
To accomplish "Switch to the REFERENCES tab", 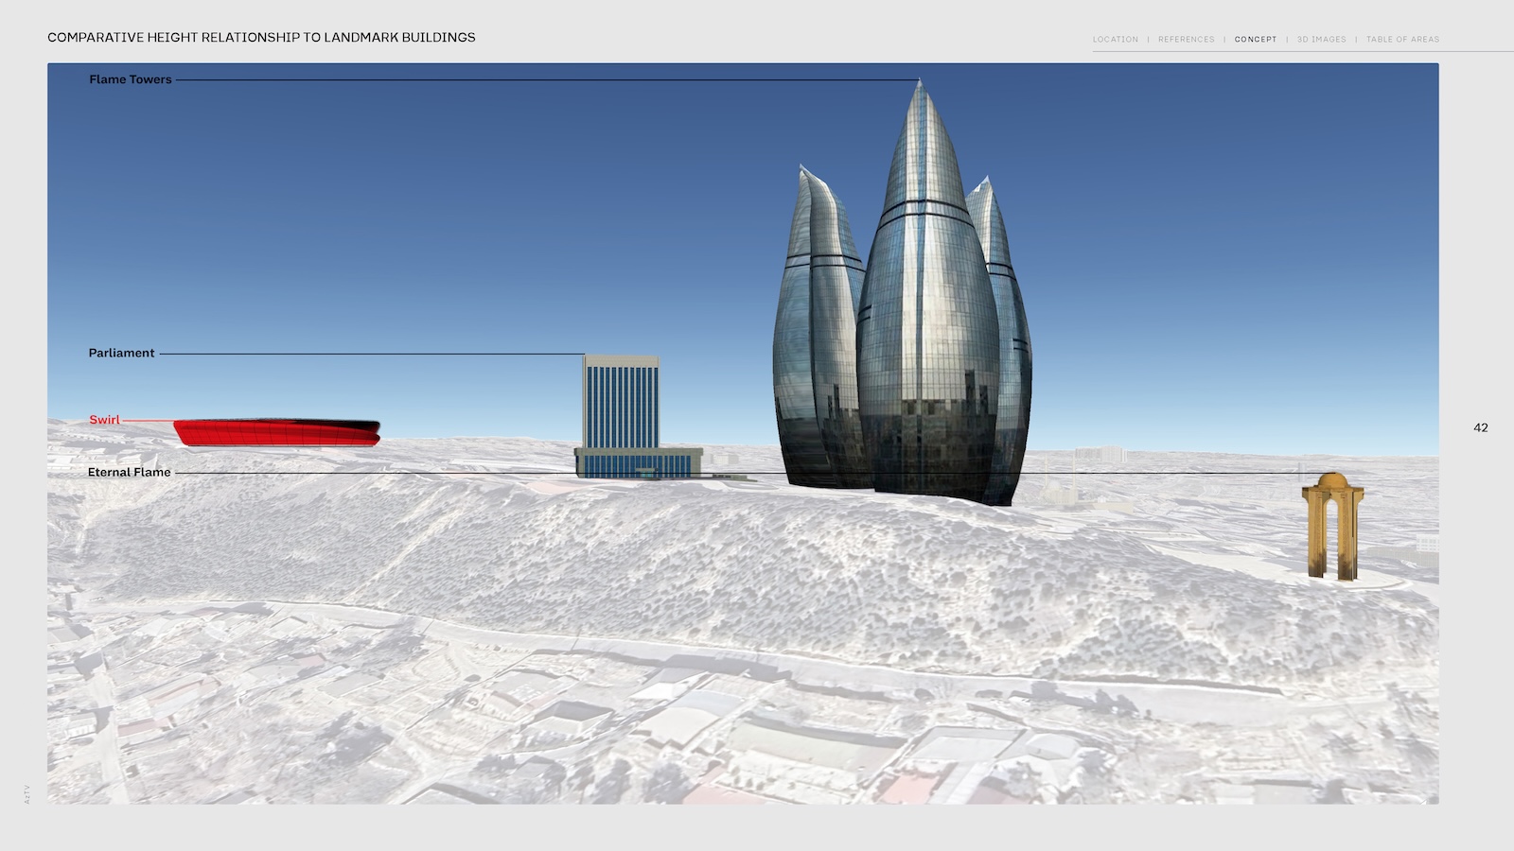I will click(1186, 40).
